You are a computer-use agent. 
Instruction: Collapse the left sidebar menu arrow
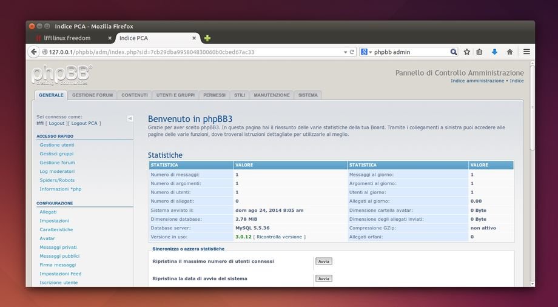130,118
